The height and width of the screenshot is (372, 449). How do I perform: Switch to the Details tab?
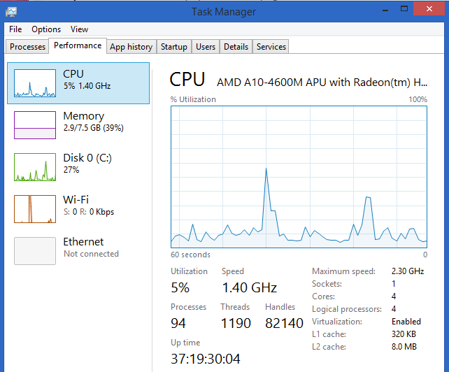click(236, 47)
